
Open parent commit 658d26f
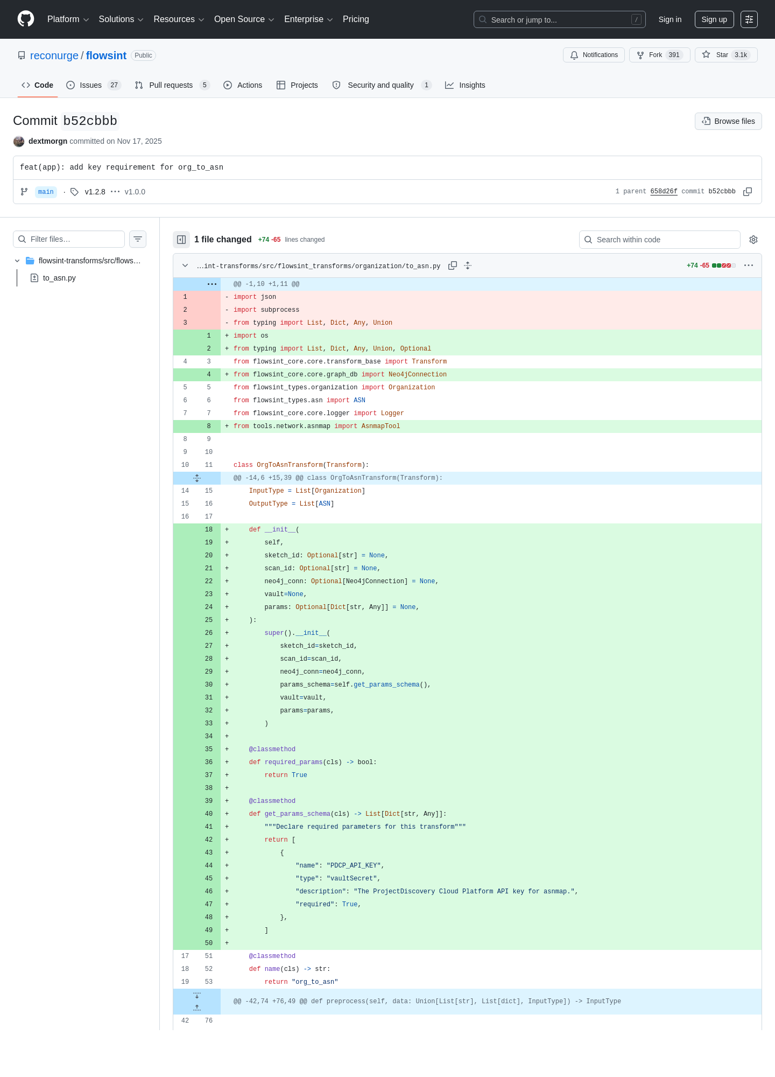click(664, 192)
